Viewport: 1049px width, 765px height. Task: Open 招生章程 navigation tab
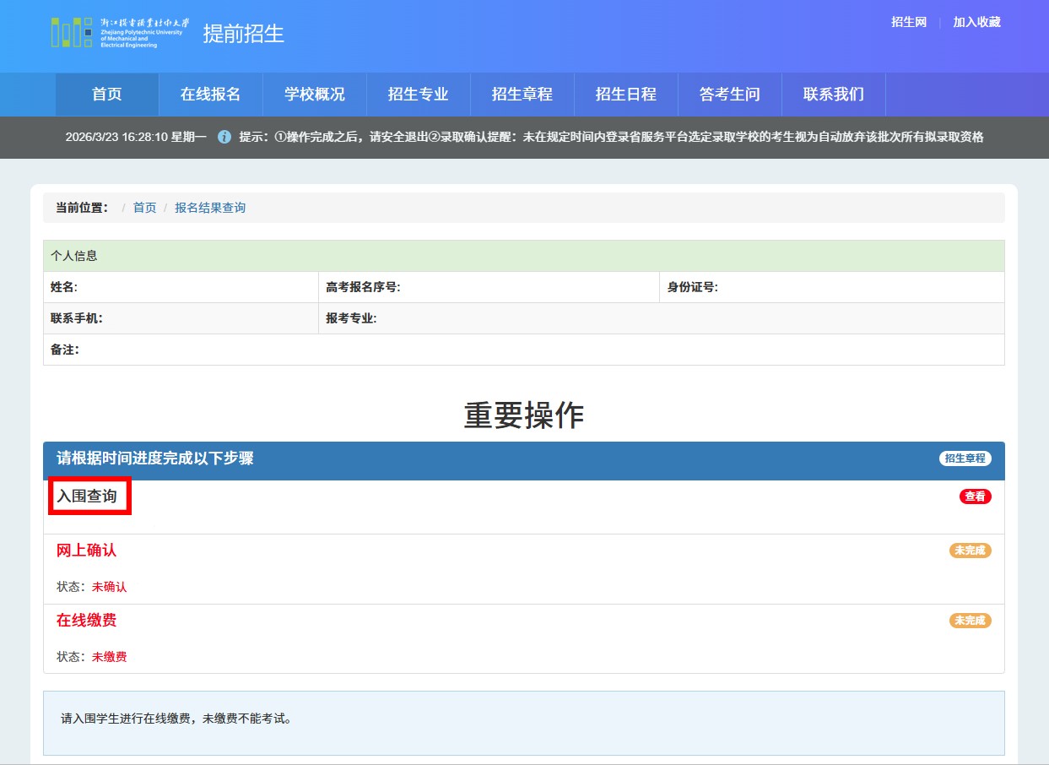click(x=522, y=95)
